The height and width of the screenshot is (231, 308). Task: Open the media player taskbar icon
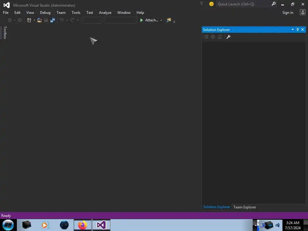coord(45,225)
